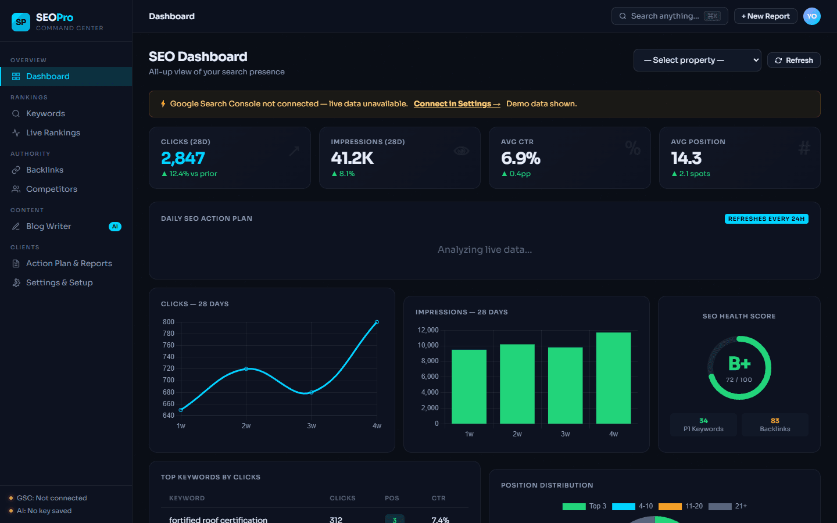Click the Blog Writer pencil icon
The width and height of the screenshot is (837, 523).
point(16,227)
